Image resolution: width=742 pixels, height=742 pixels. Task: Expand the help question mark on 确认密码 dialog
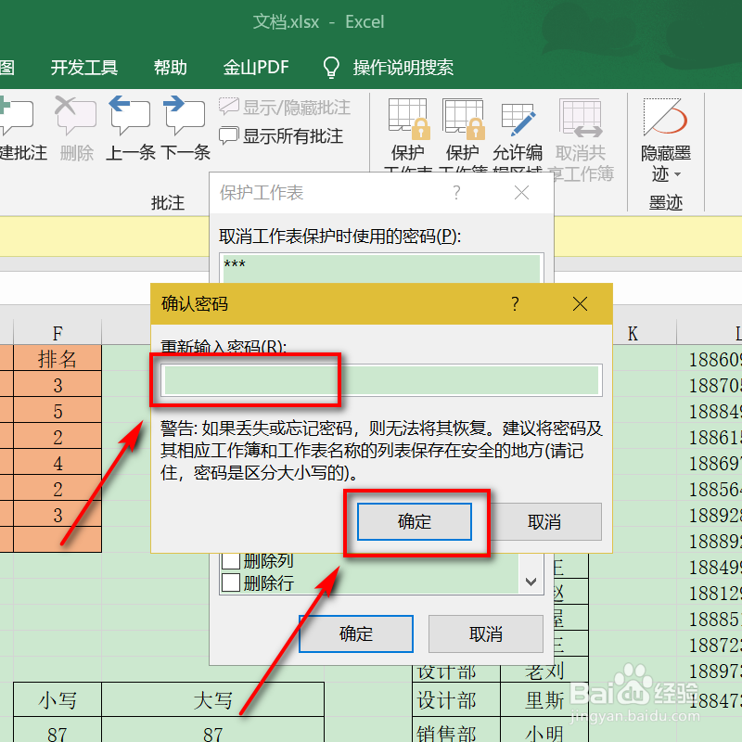click(515, 303)
